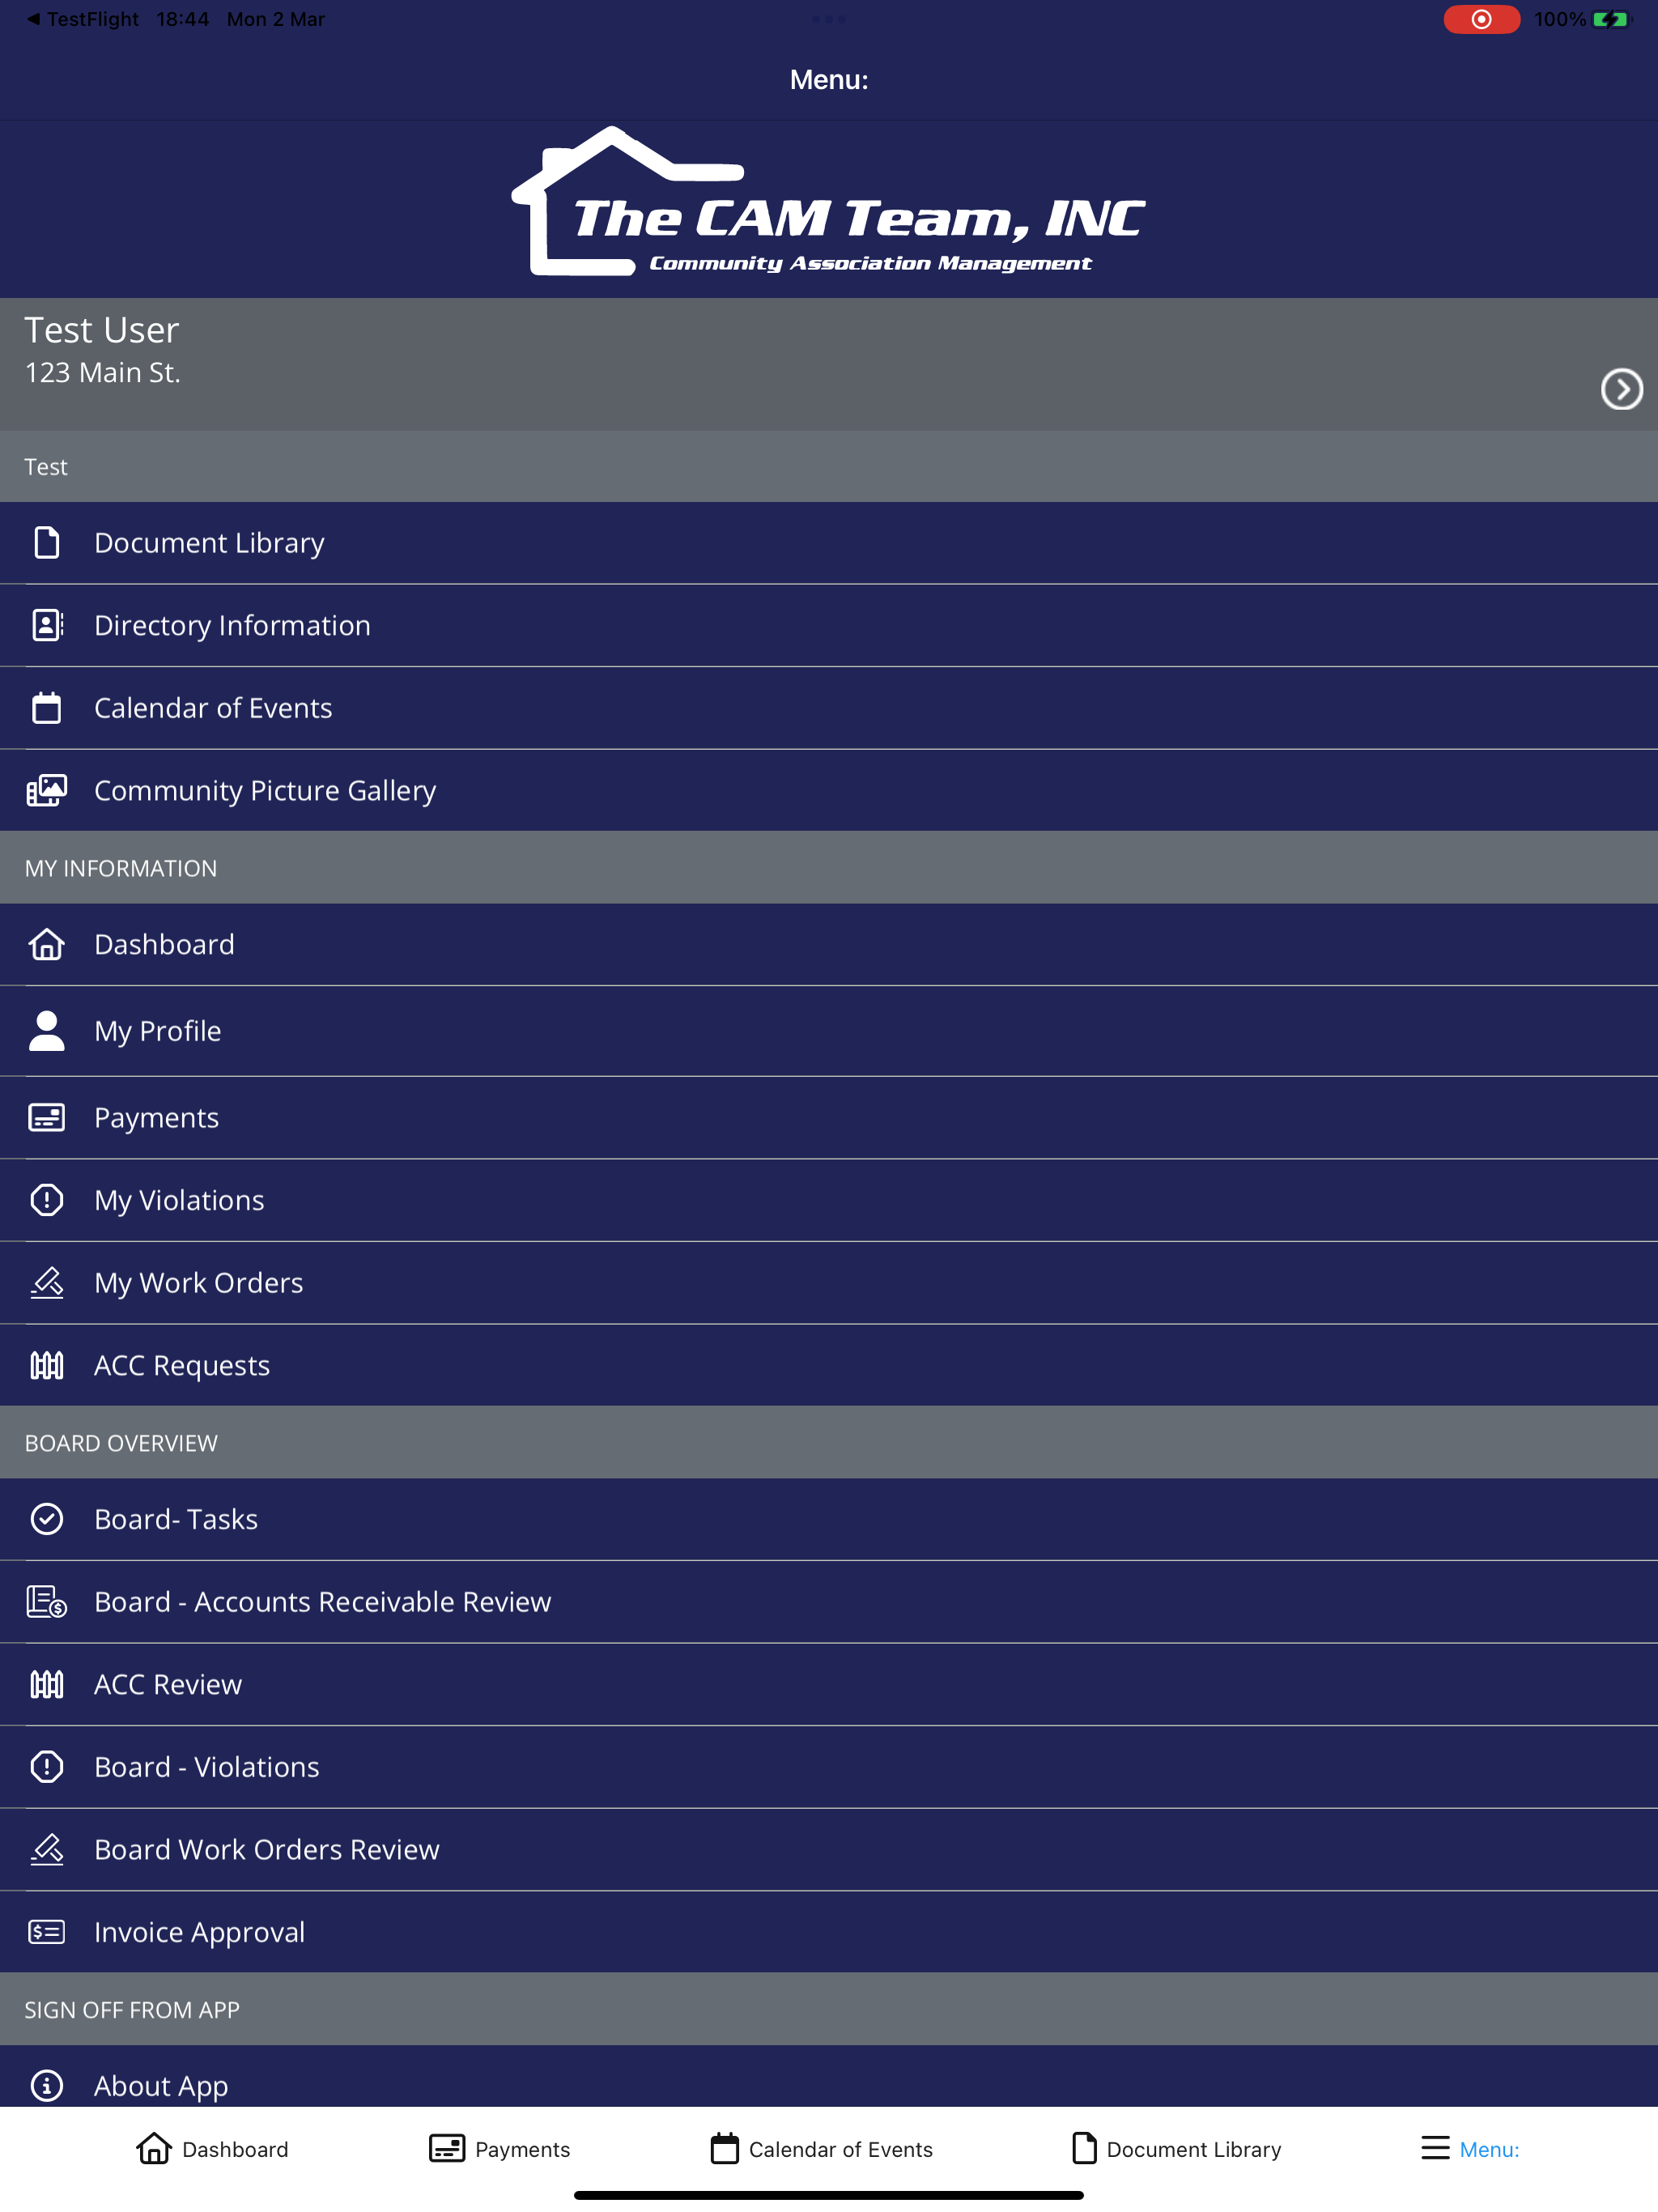This screenshot has width=1658, height=2212.
Task: Tap the BOARD OVERVIEW section header
Action: click(829, 1443)
